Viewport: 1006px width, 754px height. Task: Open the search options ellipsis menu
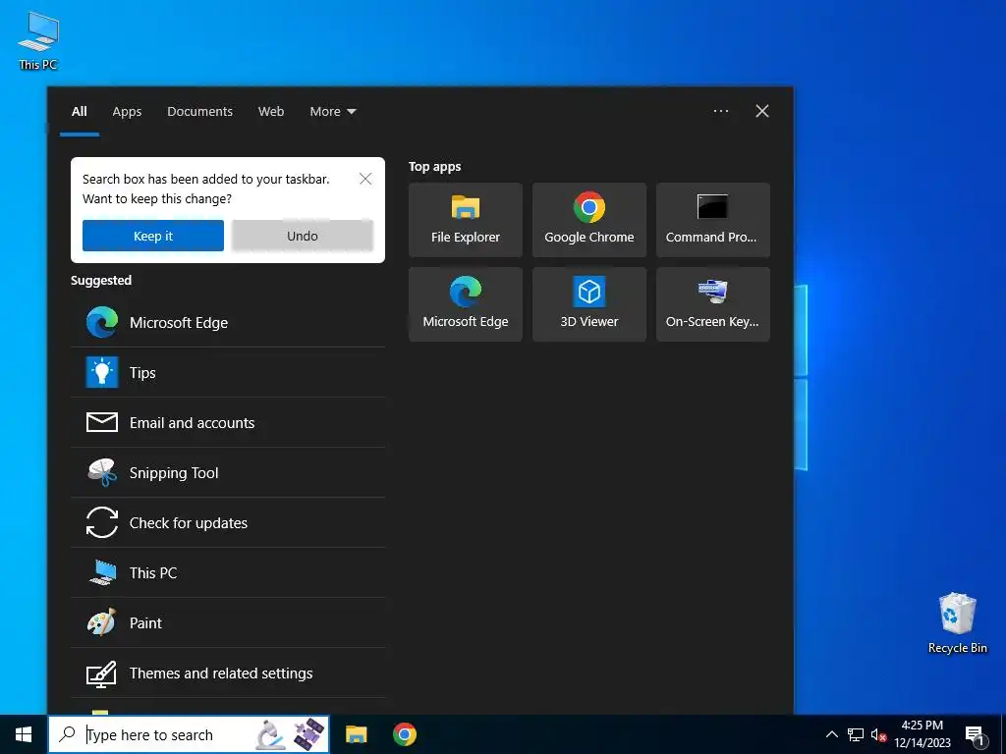(721, 111)
